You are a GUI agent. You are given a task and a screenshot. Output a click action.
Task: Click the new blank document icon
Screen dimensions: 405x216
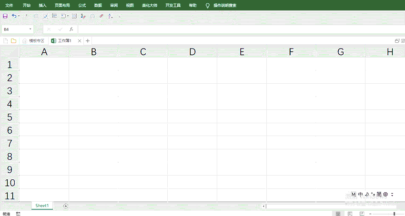[x=6, y=41]
